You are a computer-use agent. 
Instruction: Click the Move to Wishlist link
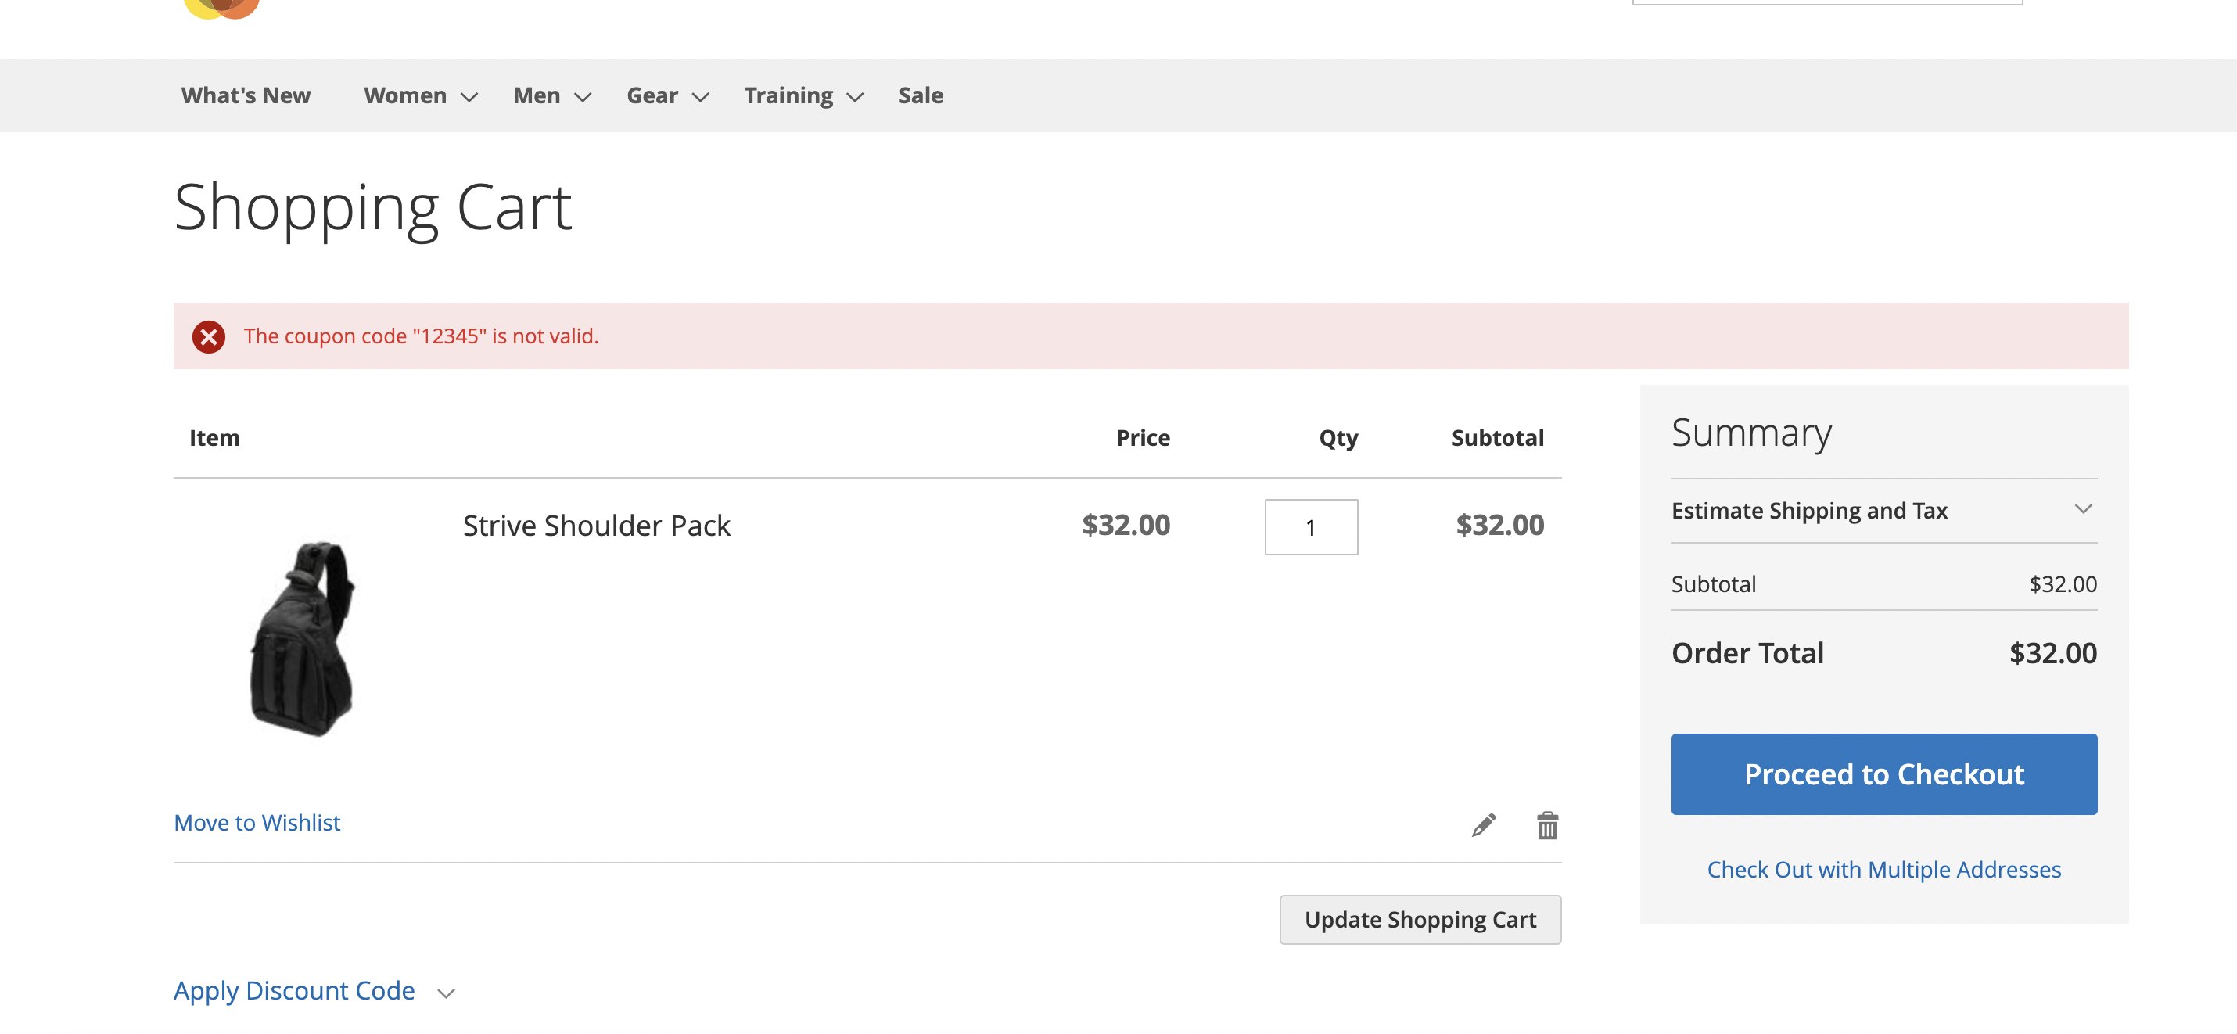pos(257,822)
